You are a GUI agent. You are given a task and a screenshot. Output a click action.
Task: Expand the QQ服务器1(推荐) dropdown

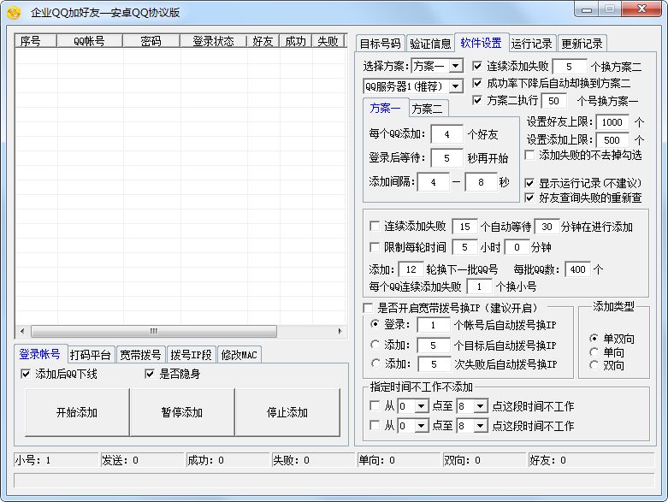456,86
